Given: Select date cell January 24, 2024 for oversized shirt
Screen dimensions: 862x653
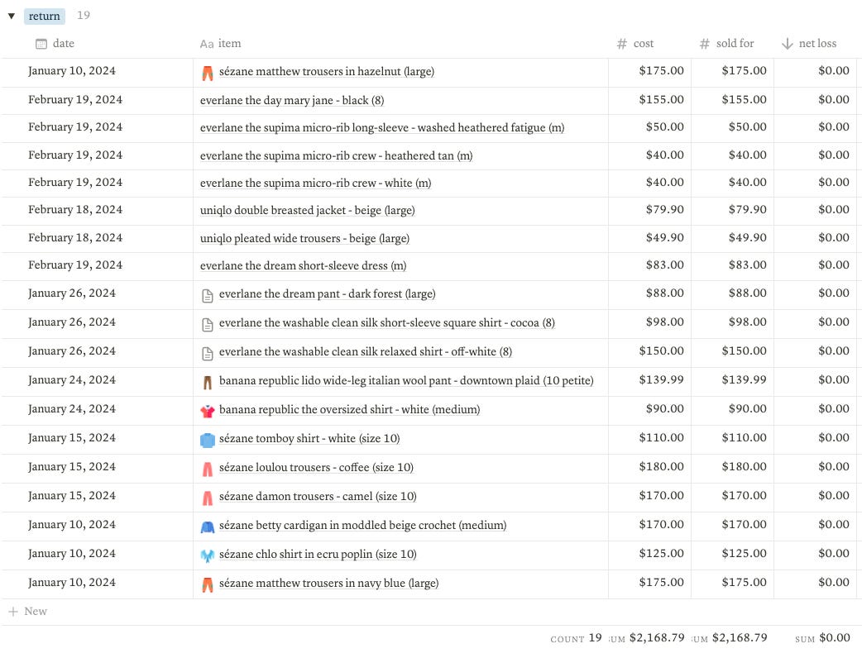Looking at the screenshot, I should pos(98,410).
